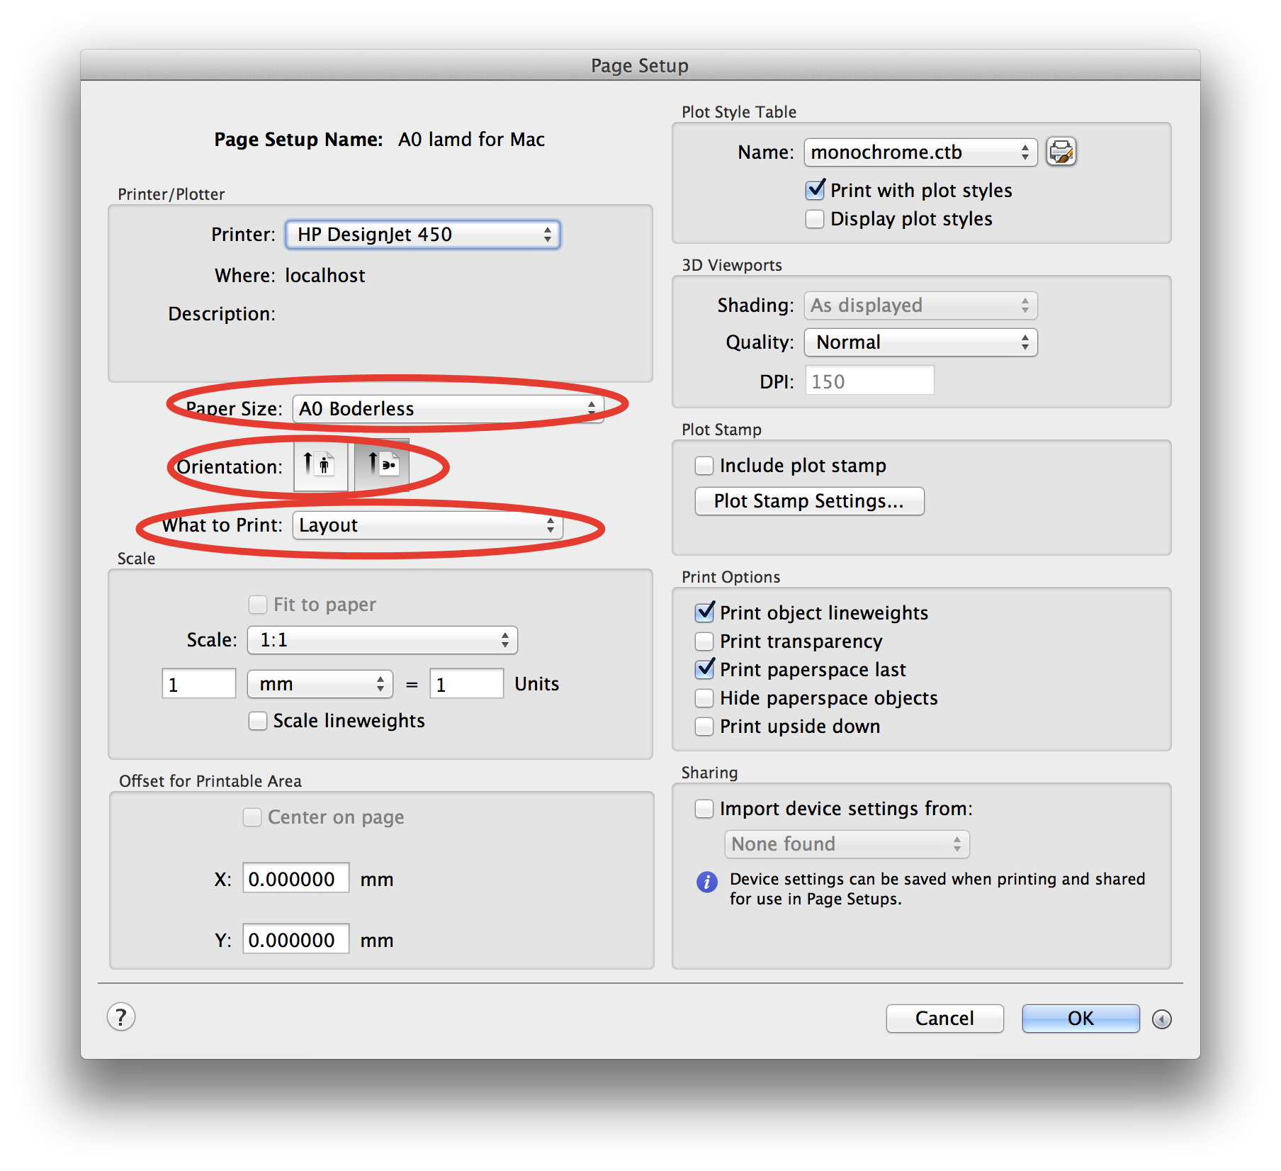1281x1171 pixels.
Task: Enable Include plot stamp
Action: [x=704, y=465]
